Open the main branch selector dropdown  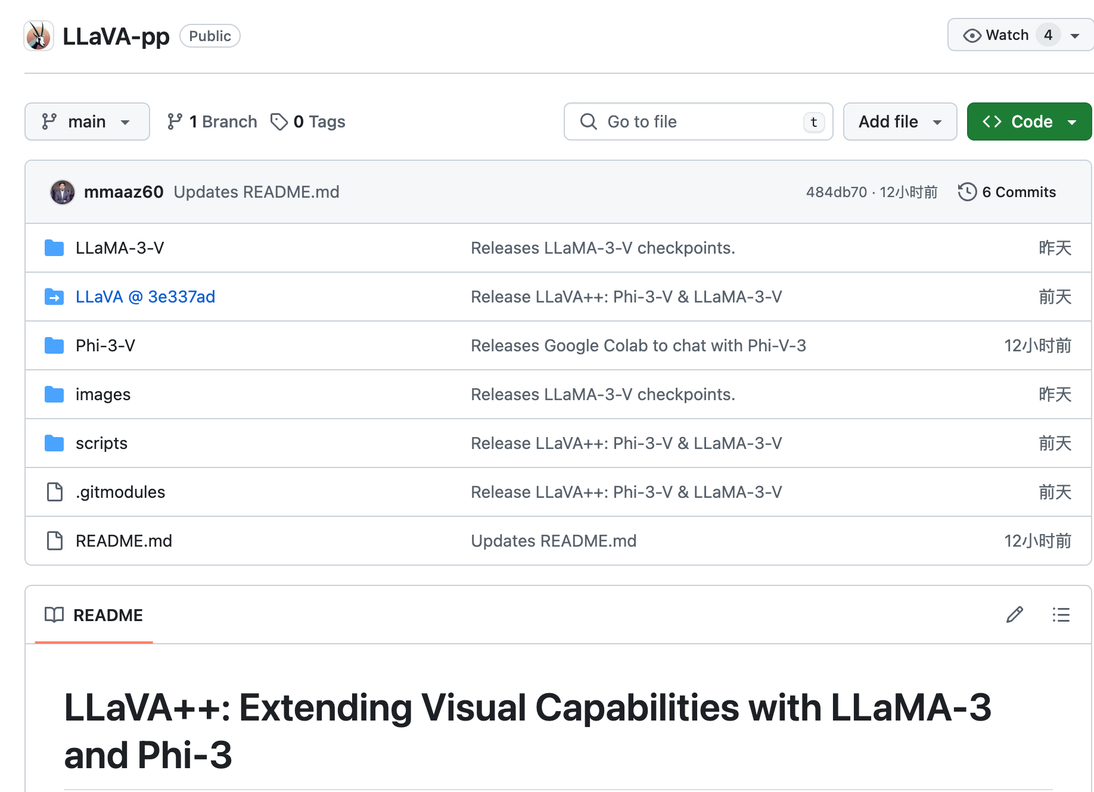(x=87, y=121)
